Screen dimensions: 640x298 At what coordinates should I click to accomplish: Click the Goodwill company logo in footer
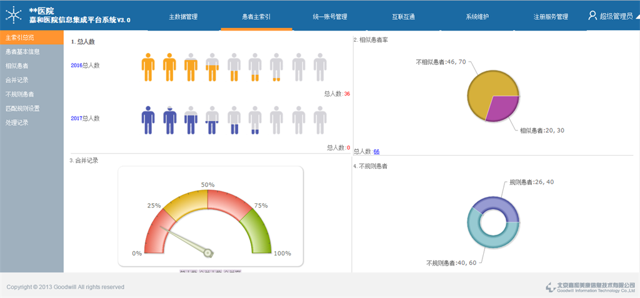pyautogui.click(x=551, y=287)
